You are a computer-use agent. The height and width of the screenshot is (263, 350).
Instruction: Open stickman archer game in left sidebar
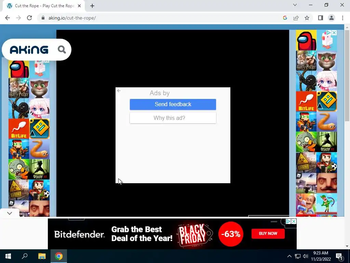pos(19,109)
